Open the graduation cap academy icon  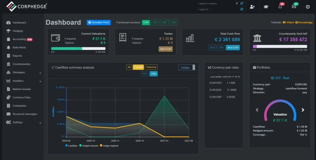click(x=266, y=7)
